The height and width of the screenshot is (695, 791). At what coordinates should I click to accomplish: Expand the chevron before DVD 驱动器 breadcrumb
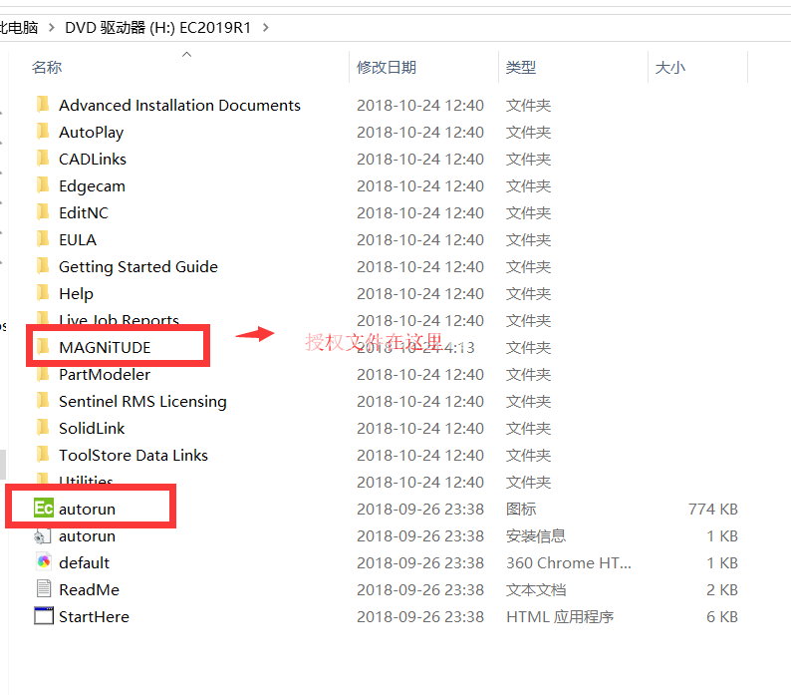[x=52, y=27]
